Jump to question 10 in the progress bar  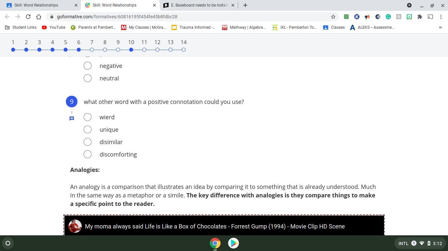click(131, 50)
